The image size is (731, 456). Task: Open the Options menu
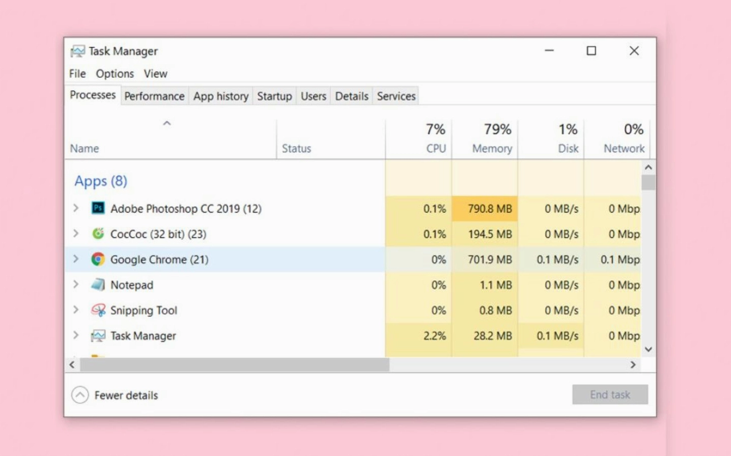[x=115, y=74]
